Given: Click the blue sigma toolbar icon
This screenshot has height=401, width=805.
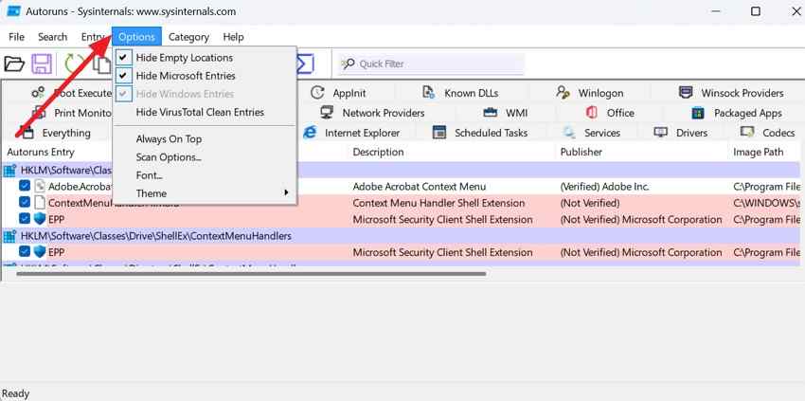Looking at the screenshot, I should pyautogui.click(x=306, y=64).
